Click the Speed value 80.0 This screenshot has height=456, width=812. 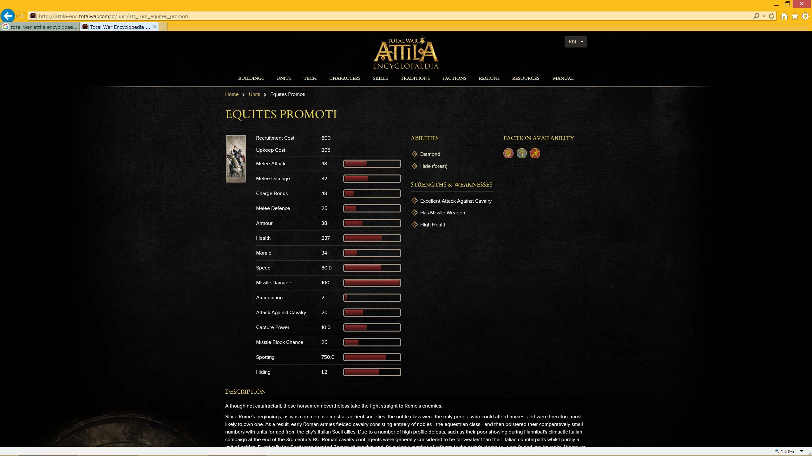tap(326, 268)
